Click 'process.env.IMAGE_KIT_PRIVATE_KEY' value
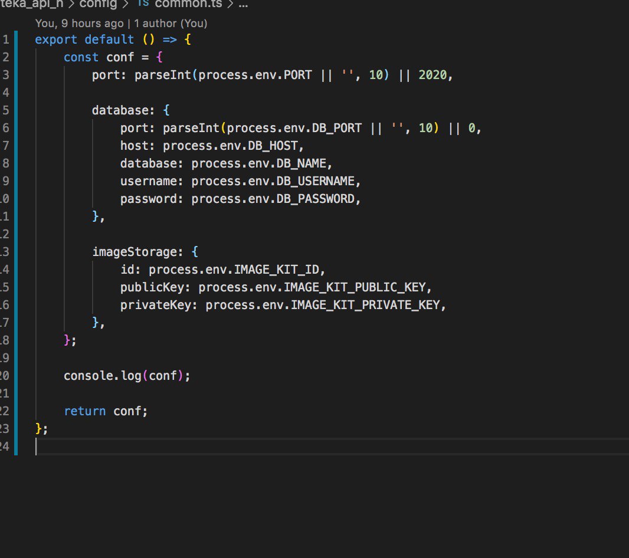 [323, 305]
